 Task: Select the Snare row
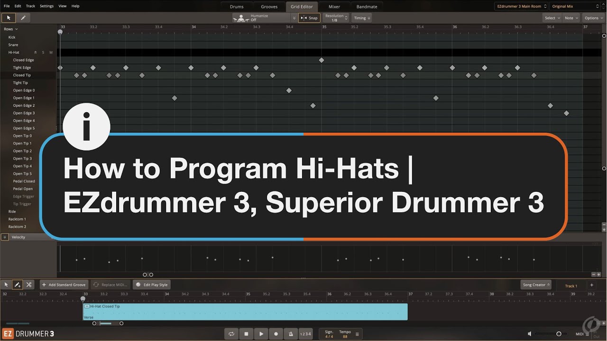13,45
